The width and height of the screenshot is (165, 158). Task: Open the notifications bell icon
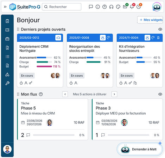132,7
